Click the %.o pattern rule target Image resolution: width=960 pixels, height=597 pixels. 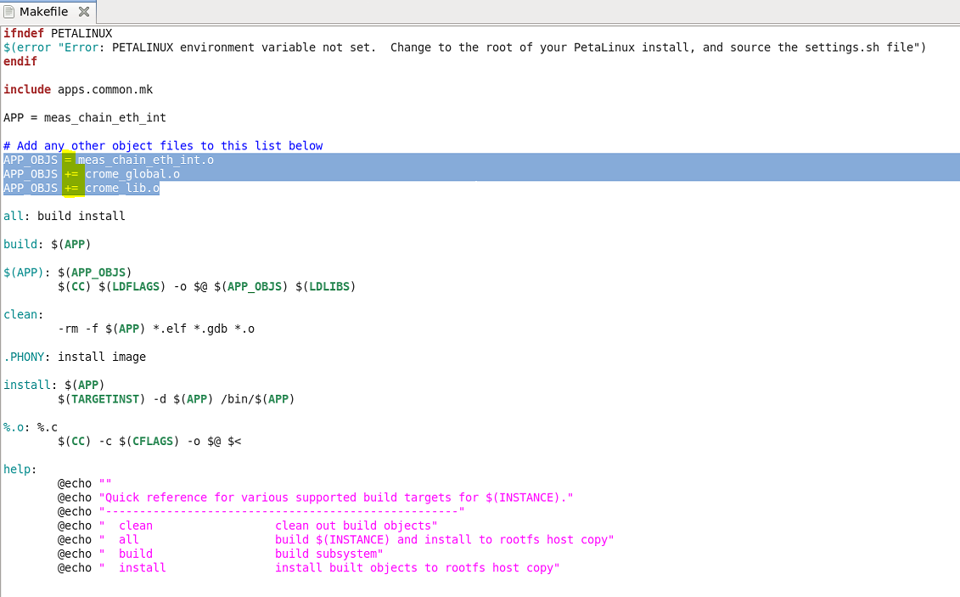pyautogui.click(x=15, y=427)
